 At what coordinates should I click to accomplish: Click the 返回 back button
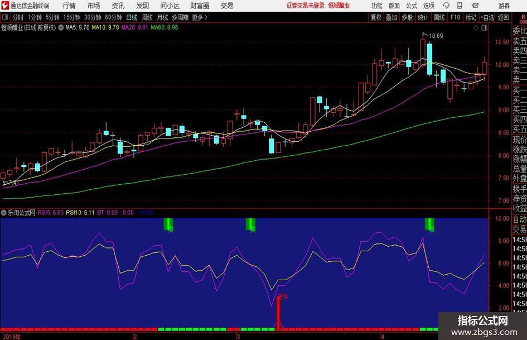click(503, 17)
